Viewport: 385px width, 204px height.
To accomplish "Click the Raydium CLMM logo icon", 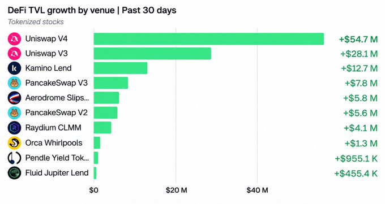I will click(x=14, y=128).
